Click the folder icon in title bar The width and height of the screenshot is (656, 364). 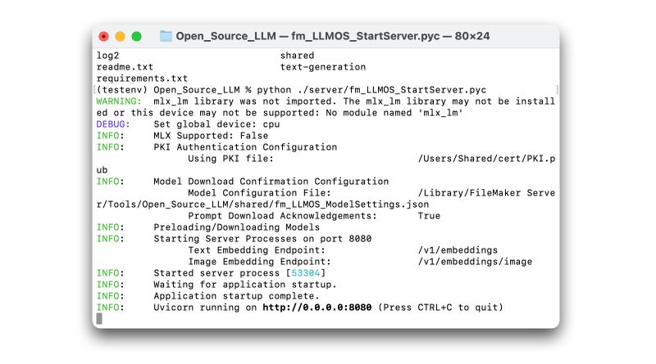tap(166, 36)
